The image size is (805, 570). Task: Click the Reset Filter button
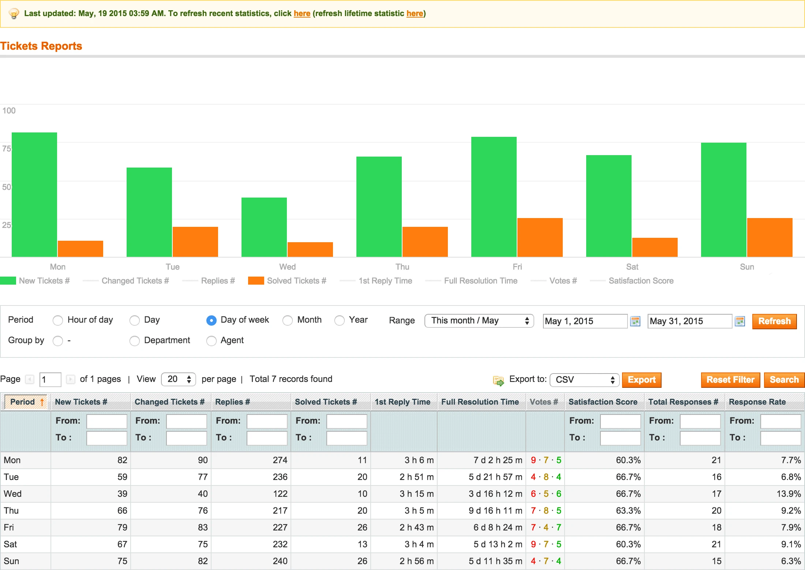click(730, 380)
